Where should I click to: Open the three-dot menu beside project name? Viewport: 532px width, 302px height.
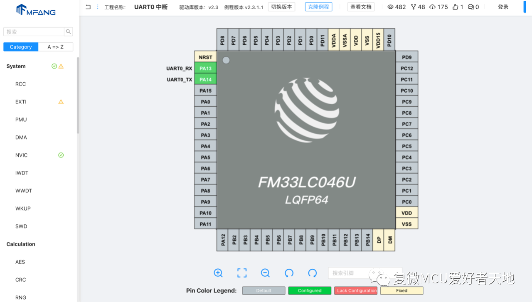[98, 7]
